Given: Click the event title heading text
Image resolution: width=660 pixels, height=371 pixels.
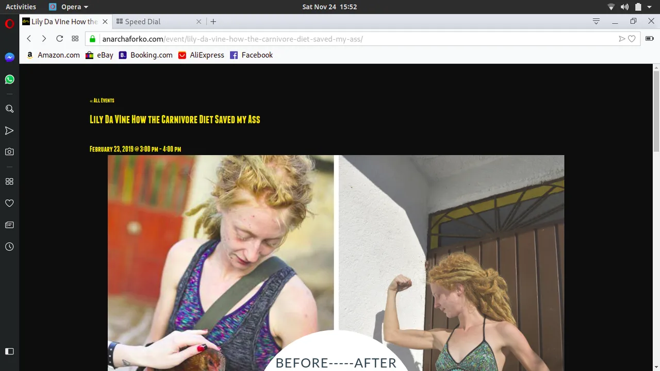Looking at the screenshot, I should 175,120.
